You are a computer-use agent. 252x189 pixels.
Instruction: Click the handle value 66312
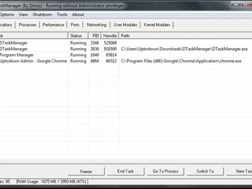[111, 61]
